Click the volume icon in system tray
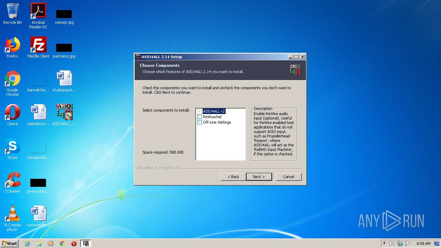Image resolution: width=441 pixels, height=248 pixels. 392,244
